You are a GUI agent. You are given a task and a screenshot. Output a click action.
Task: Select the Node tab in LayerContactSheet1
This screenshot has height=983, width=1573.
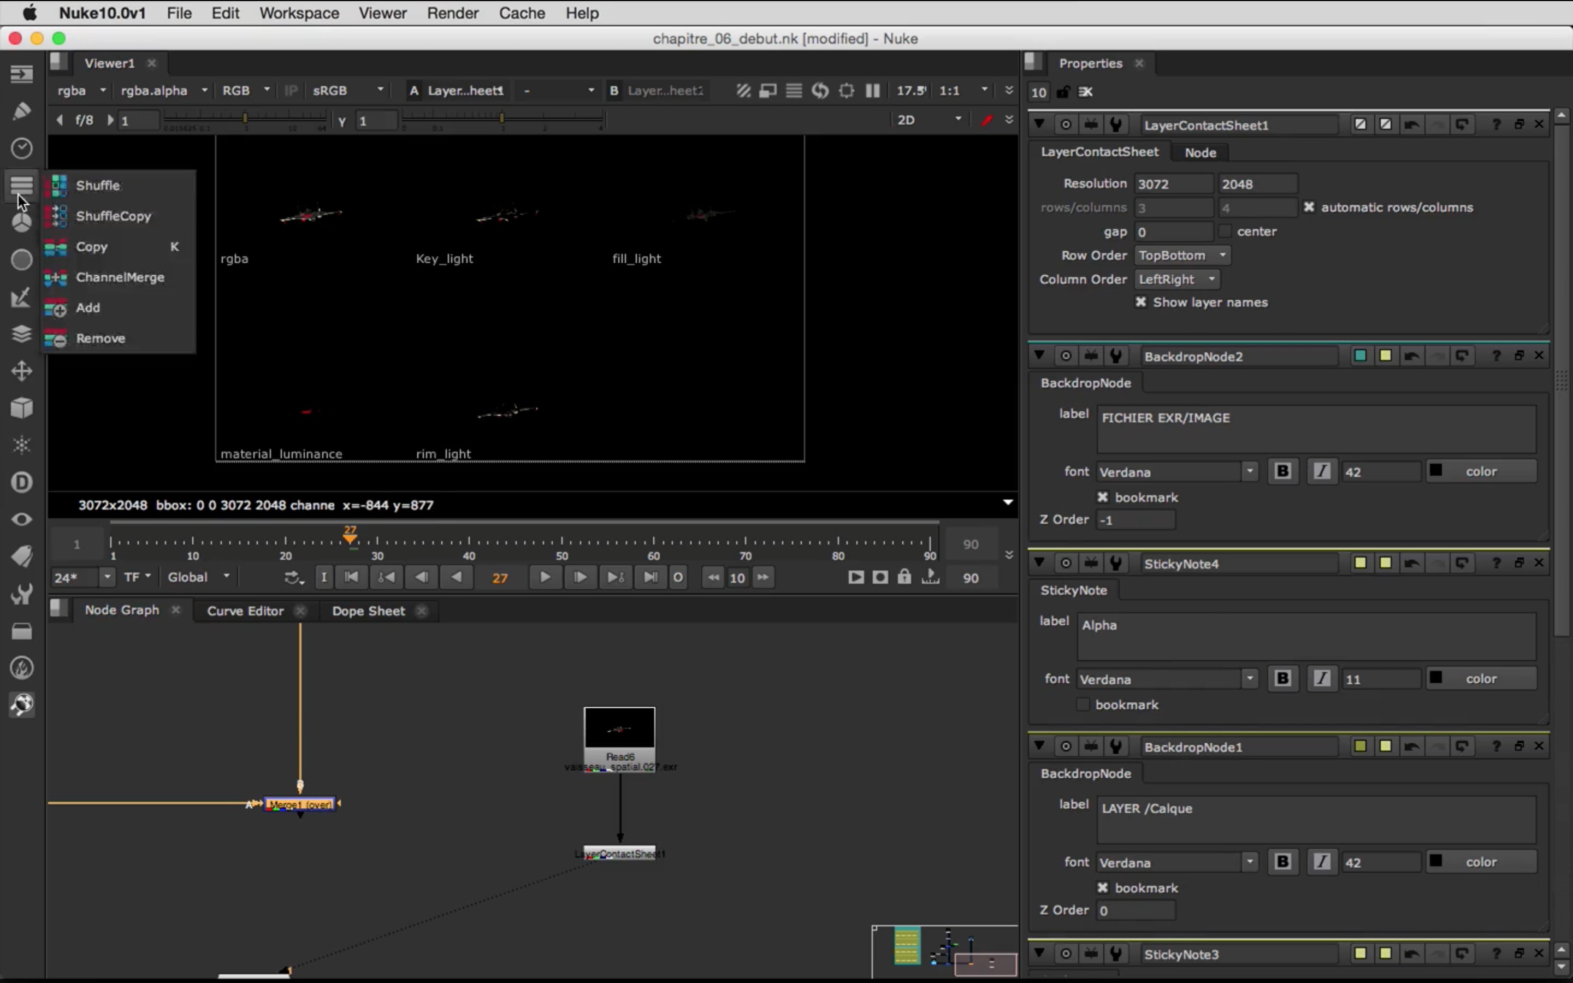click(1200, 152)
